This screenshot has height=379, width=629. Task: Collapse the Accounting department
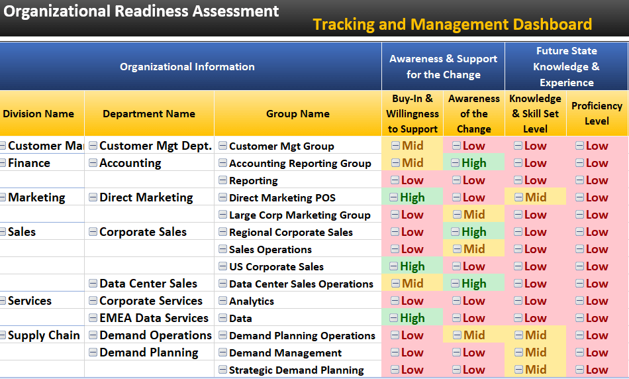pos(93,162)
